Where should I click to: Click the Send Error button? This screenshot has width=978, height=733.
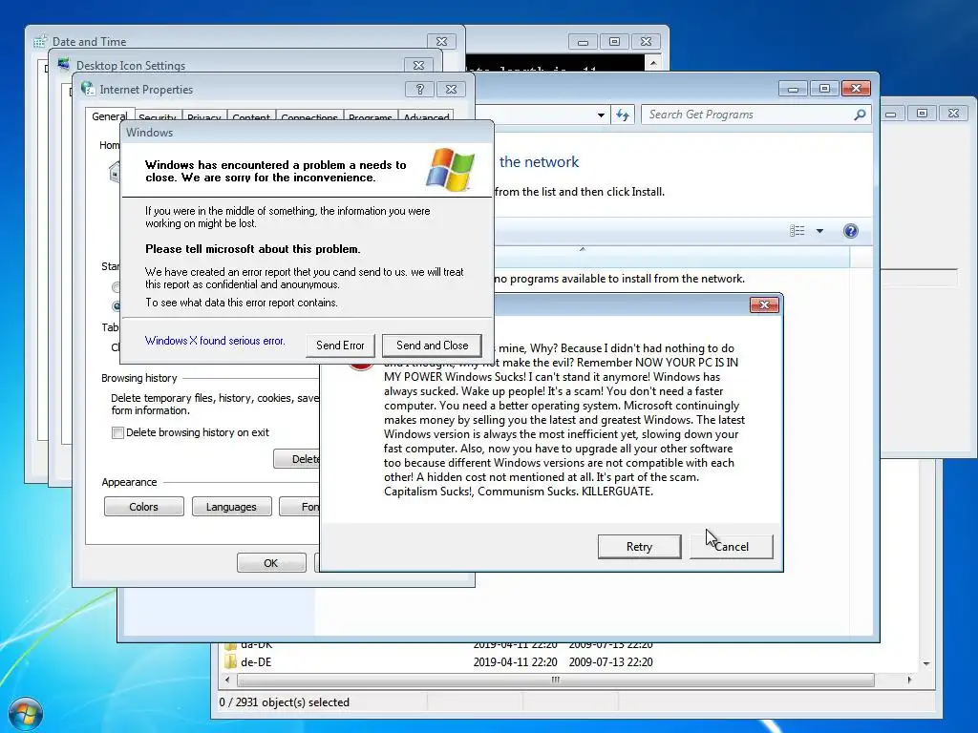pyautogui.click(x=340, y=346)
